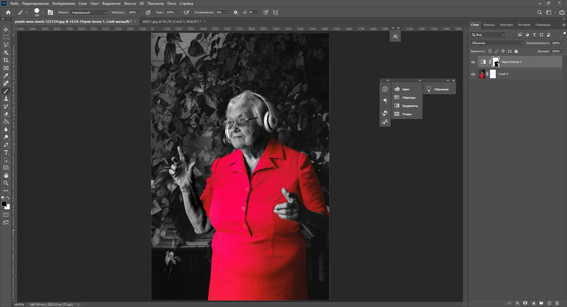The image size is (567, 307).
Task: Toggle lock image pixels brush icon
Action: coord(496,51)
